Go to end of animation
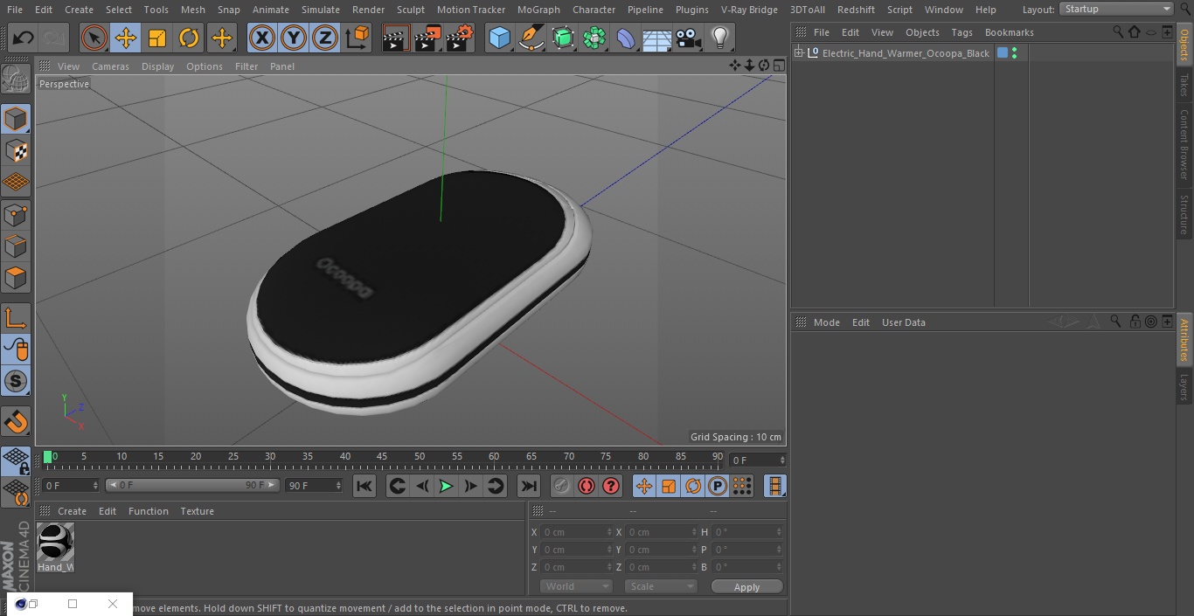The image size is (1194, 616). 529,486
